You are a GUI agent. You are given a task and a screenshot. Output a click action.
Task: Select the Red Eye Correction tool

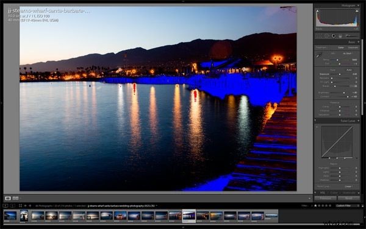pyautogui.click(x=334, y=36)
